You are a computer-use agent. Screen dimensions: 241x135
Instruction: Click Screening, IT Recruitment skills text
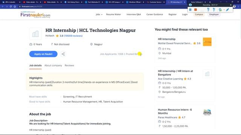[78, 97]
